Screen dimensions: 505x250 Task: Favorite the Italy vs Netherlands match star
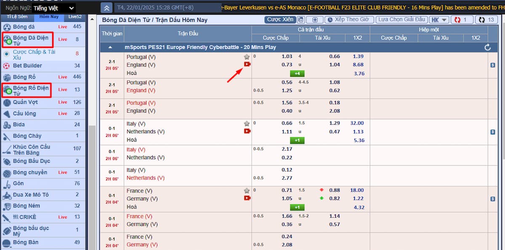(247, 124)
